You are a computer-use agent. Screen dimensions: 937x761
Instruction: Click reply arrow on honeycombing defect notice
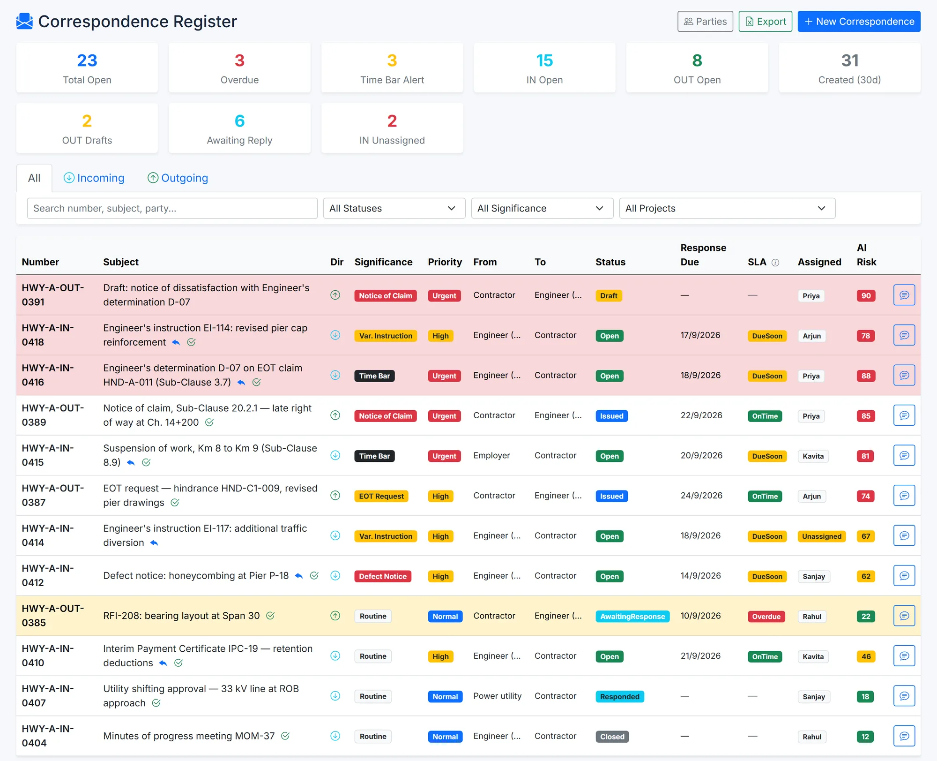pyautogui.click(x=299, y=576)
